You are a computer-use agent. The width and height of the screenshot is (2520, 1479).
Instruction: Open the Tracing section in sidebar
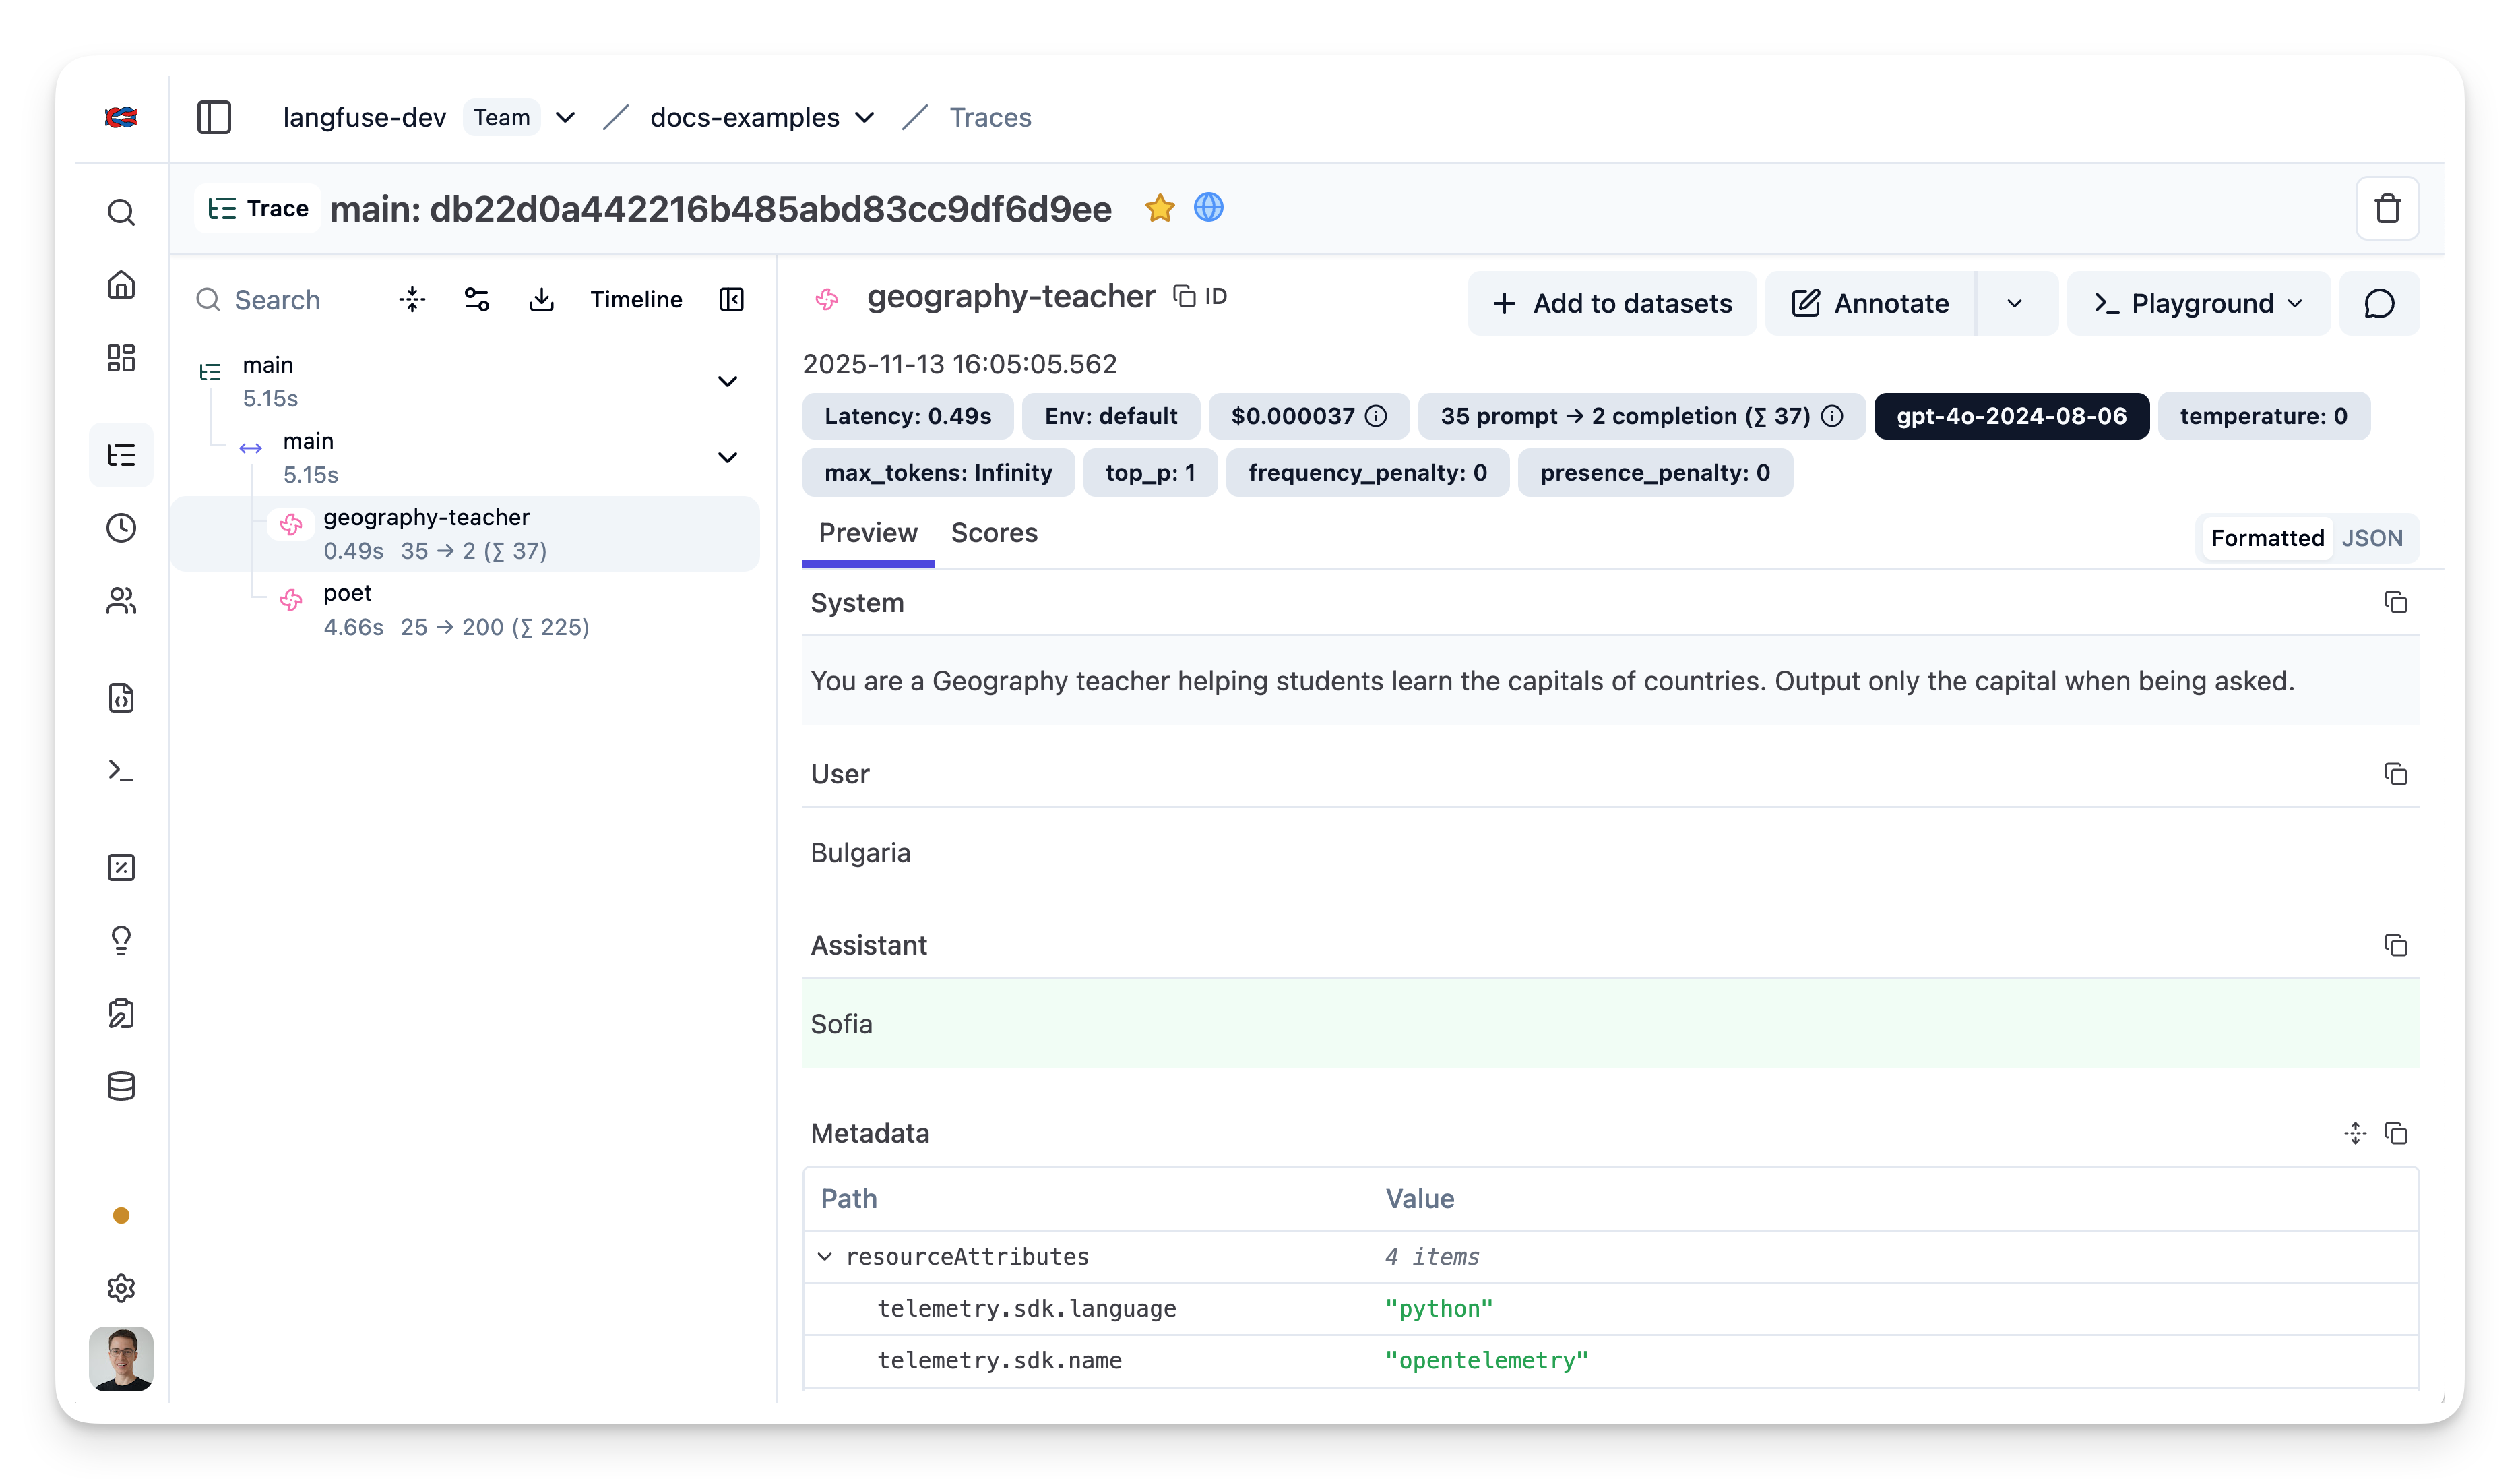click(x=121, y=455)
